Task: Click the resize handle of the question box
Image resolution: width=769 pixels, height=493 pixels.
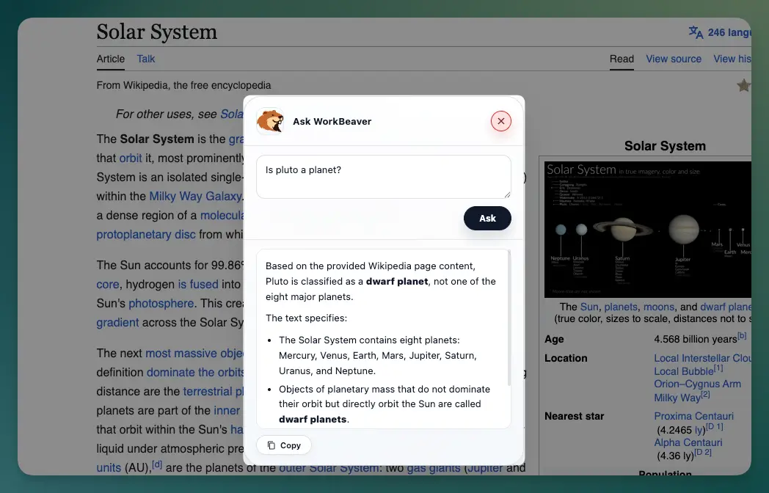Action: point(507,194)
